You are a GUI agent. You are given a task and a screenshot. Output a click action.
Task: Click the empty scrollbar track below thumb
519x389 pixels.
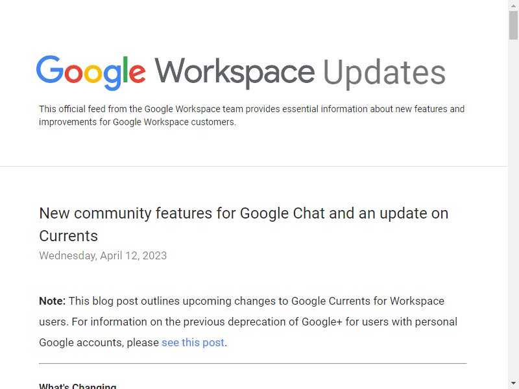pyautogui.click(x=513, y=208)
